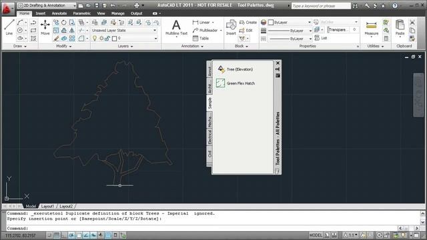Choose the Circle draw tool

click(x=19, y=30)
